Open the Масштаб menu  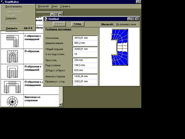(x=43, y=6)
